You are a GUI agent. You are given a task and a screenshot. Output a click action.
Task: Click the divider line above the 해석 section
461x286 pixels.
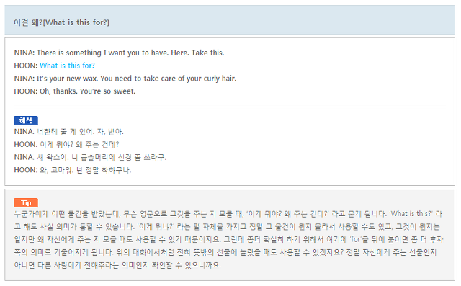tap(230, 107)
